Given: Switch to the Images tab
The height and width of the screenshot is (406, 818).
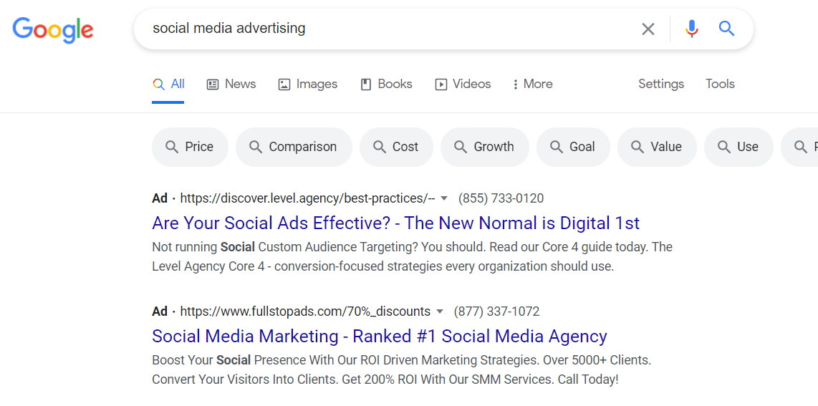Looking at the screenshot, I should point(308,84).
